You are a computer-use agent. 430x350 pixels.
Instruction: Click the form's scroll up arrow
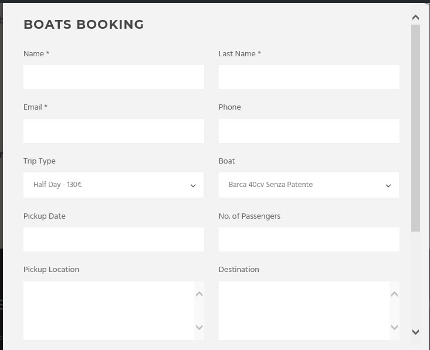(415, 18)
